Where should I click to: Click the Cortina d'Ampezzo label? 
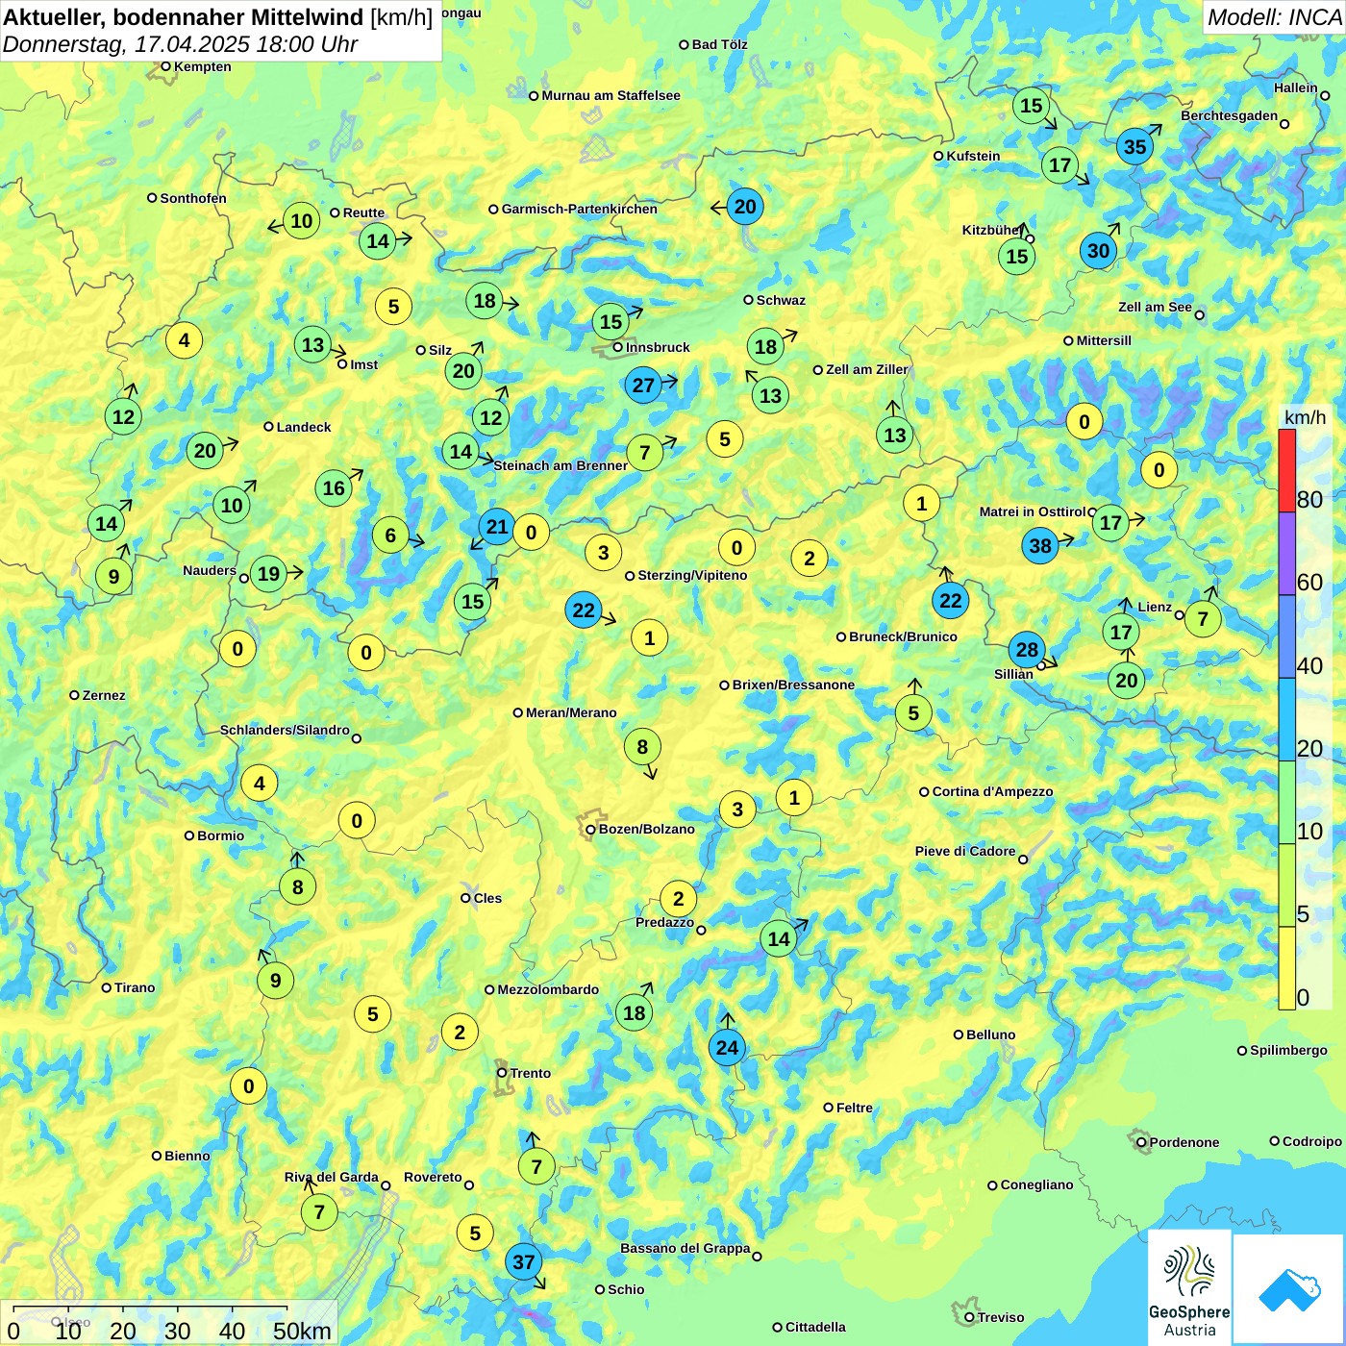[992, 791]
